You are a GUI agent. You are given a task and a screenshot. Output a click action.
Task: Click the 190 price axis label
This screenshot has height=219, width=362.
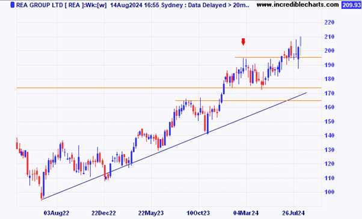coord(329,65)
